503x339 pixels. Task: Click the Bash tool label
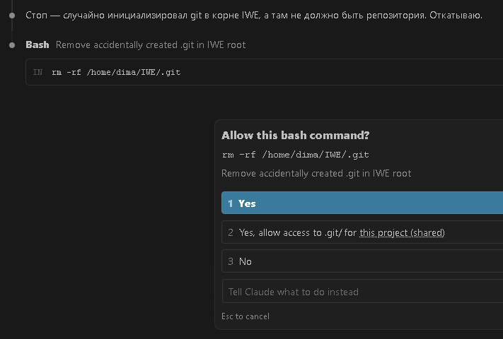click(x=37, y=44)
